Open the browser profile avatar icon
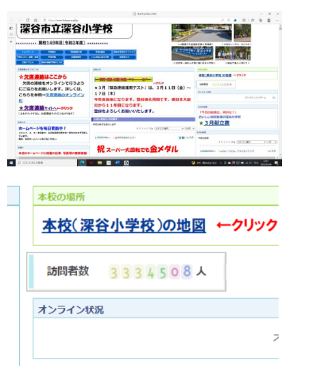Image resolution: width=325 pixels, height=366 pixels. point(268,21)
